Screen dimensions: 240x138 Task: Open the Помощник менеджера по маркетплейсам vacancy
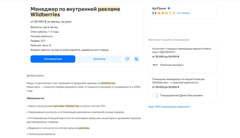coord(178,81)
